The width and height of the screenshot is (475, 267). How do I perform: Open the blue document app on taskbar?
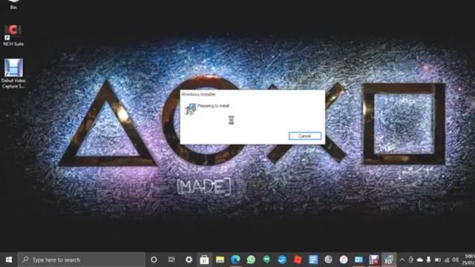point(313,260)
